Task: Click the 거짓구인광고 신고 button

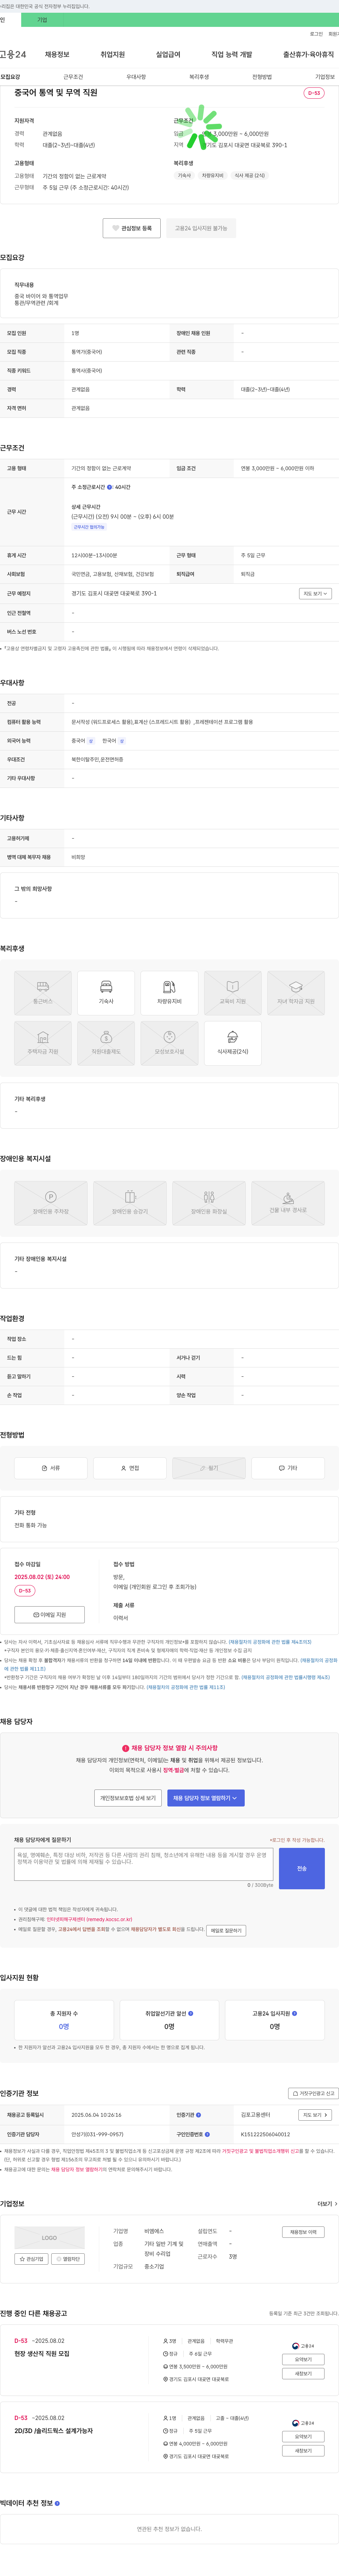Action: [x=313, y=2093]
